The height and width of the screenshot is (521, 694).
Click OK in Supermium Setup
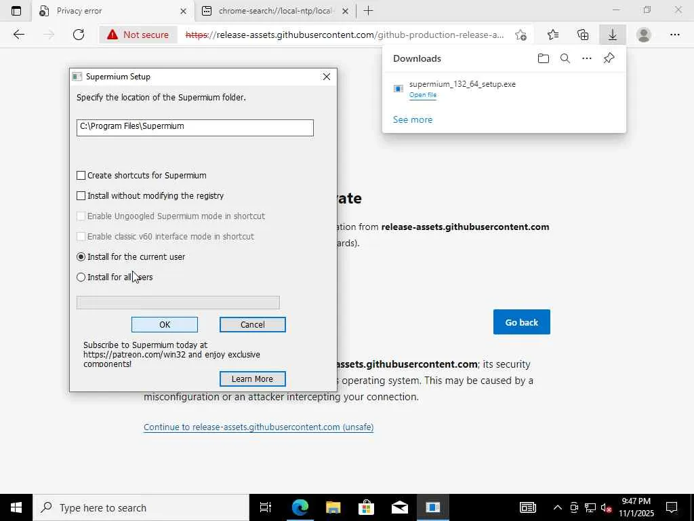tap(165, 325)
